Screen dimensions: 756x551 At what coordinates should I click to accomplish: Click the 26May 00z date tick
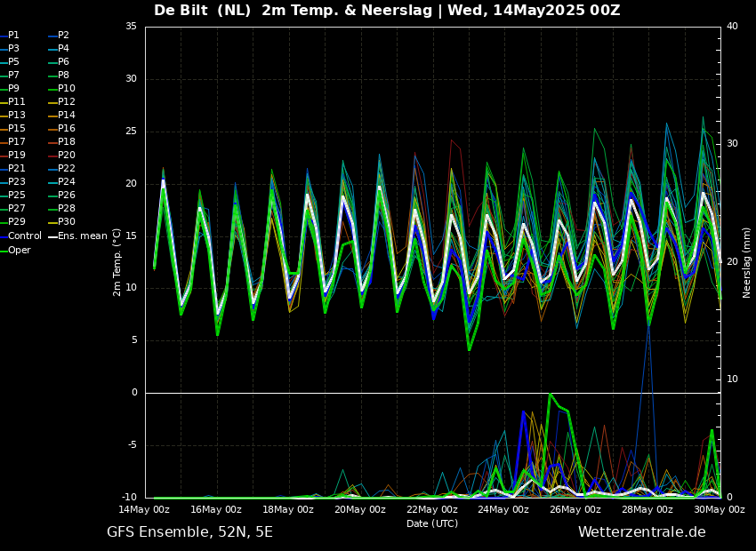(x=575, y=509)
